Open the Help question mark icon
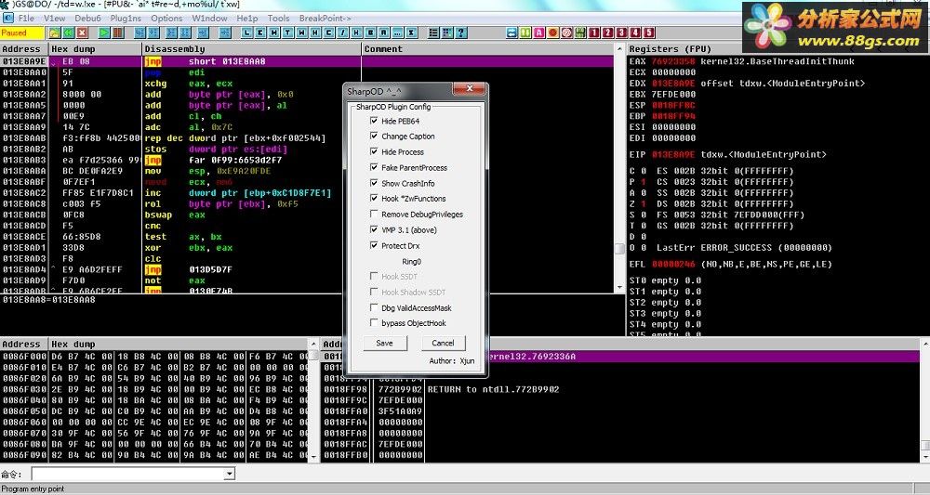The width and height of the screenshot is (930, 495). coord(460,33)
